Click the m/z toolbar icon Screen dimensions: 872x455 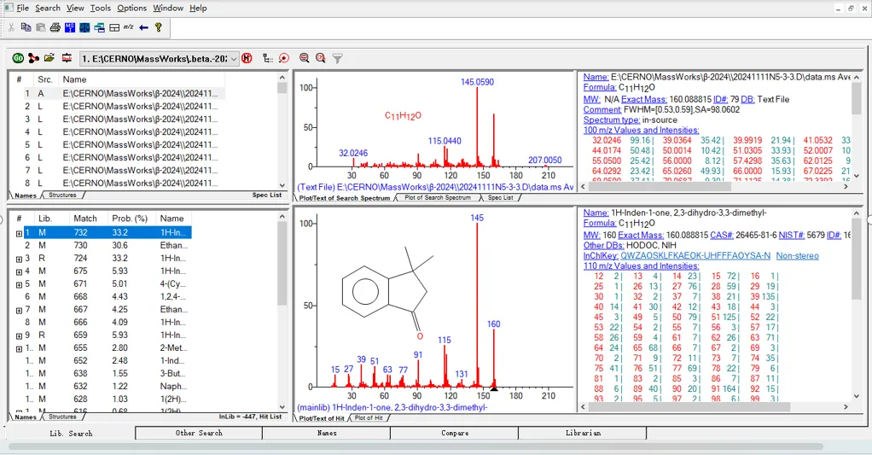(128, 27)
